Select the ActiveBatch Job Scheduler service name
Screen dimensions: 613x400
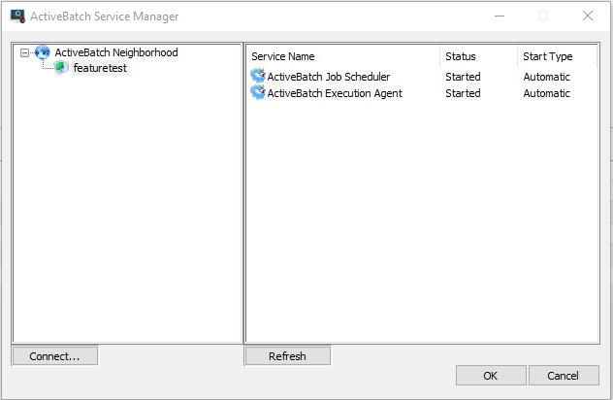328,77
